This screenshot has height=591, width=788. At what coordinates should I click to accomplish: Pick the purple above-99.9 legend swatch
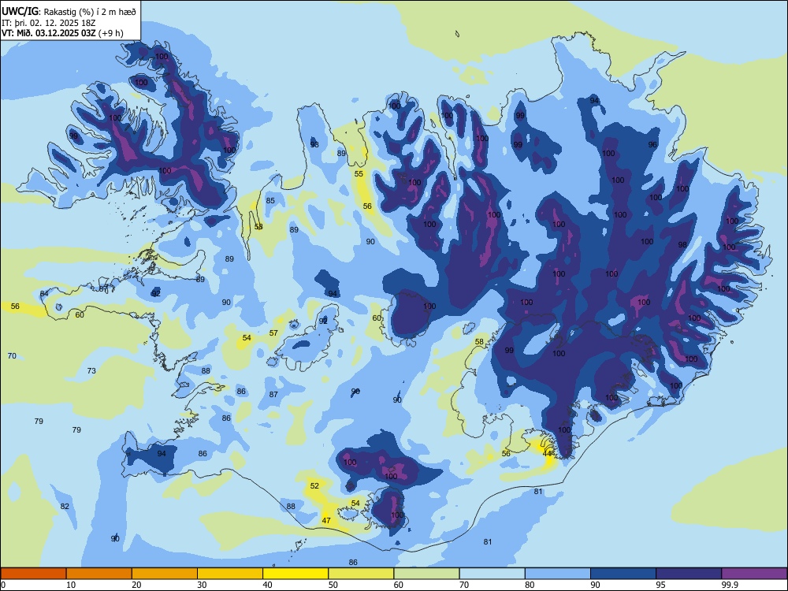[x=754, y=574]
